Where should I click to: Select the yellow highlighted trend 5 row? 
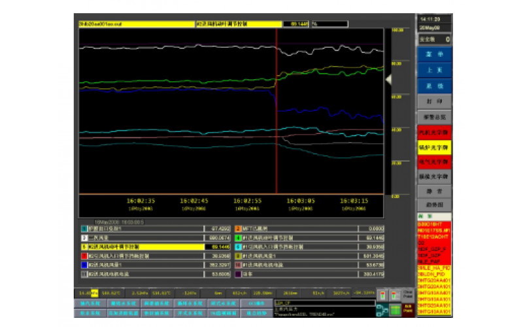tap(150, 247)
